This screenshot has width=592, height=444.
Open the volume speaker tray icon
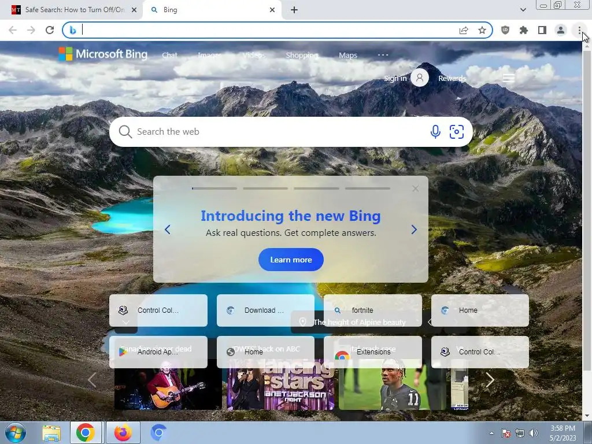coord(534,433)
